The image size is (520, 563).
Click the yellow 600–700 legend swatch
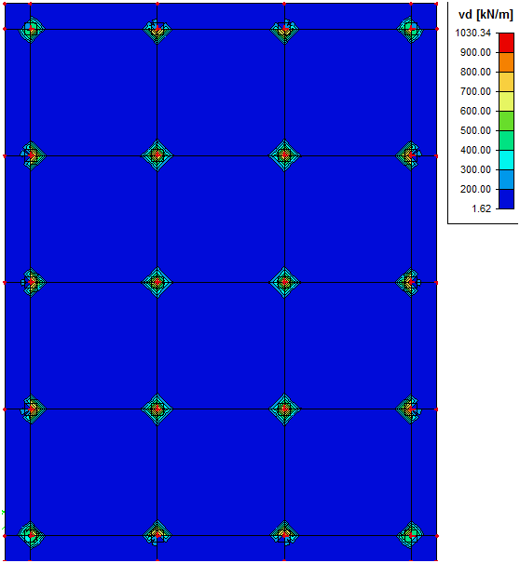(506, 101)
